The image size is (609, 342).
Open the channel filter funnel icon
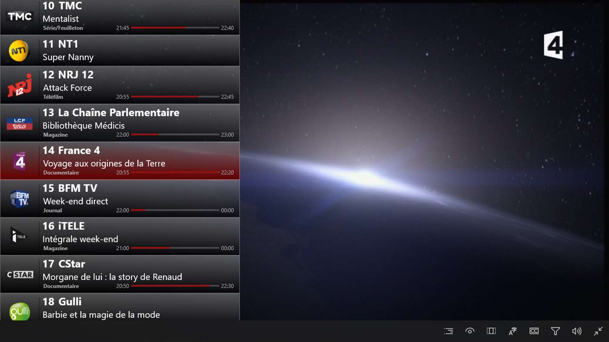555,331
